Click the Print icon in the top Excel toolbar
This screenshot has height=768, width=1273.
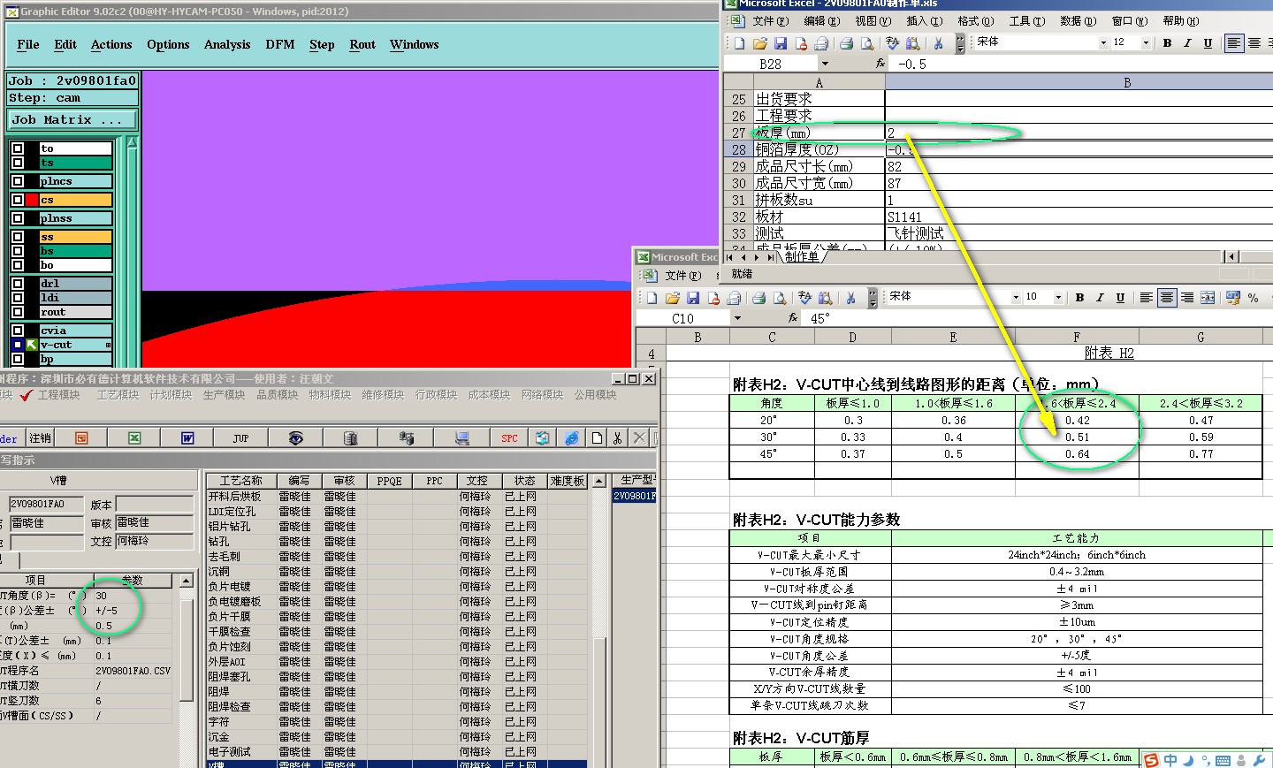[847, 43]
